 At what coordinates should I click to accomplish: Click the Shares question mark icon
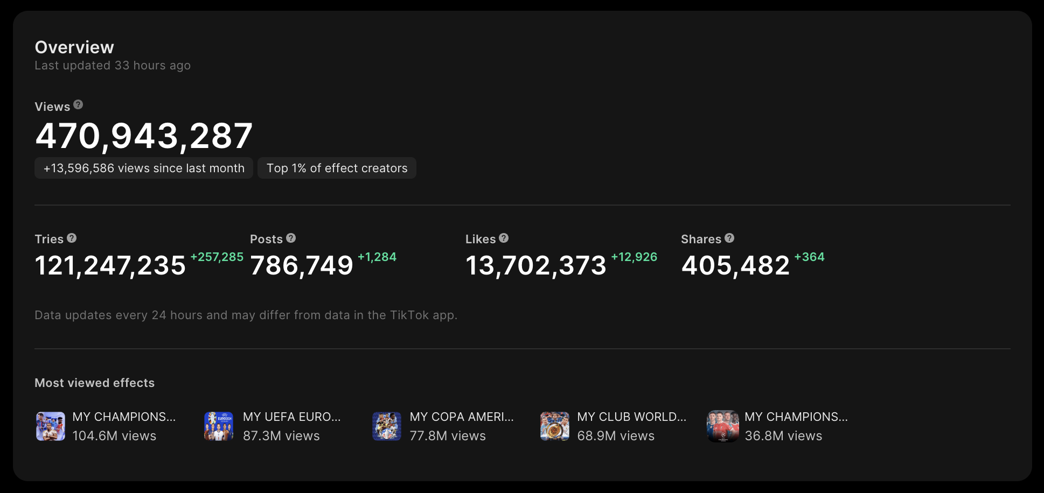[x=729, y=238]
